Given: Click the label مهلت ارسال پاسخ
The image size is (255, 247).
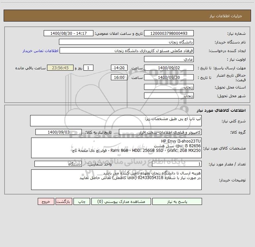Looking at the screenshot, I should tap(229, 68).
